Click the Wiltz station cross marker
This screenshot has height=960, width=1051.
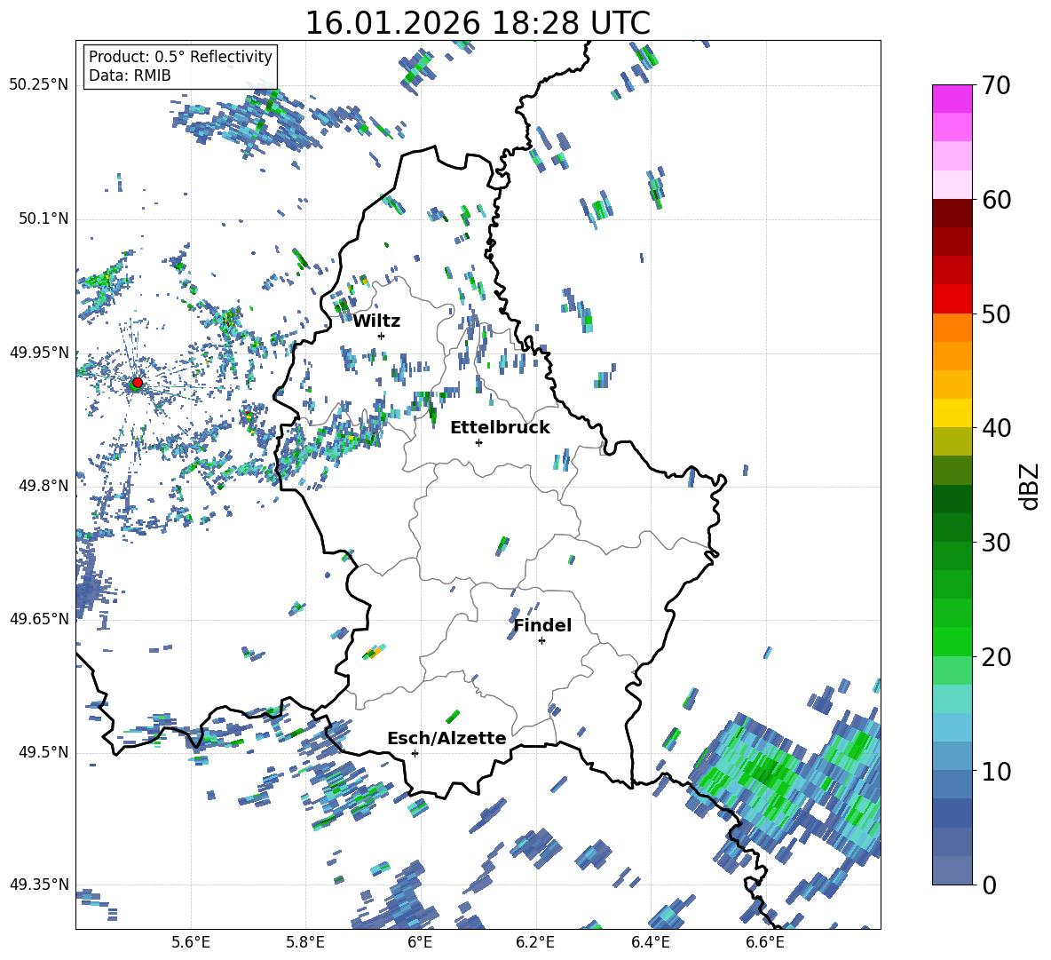(382, 336)
